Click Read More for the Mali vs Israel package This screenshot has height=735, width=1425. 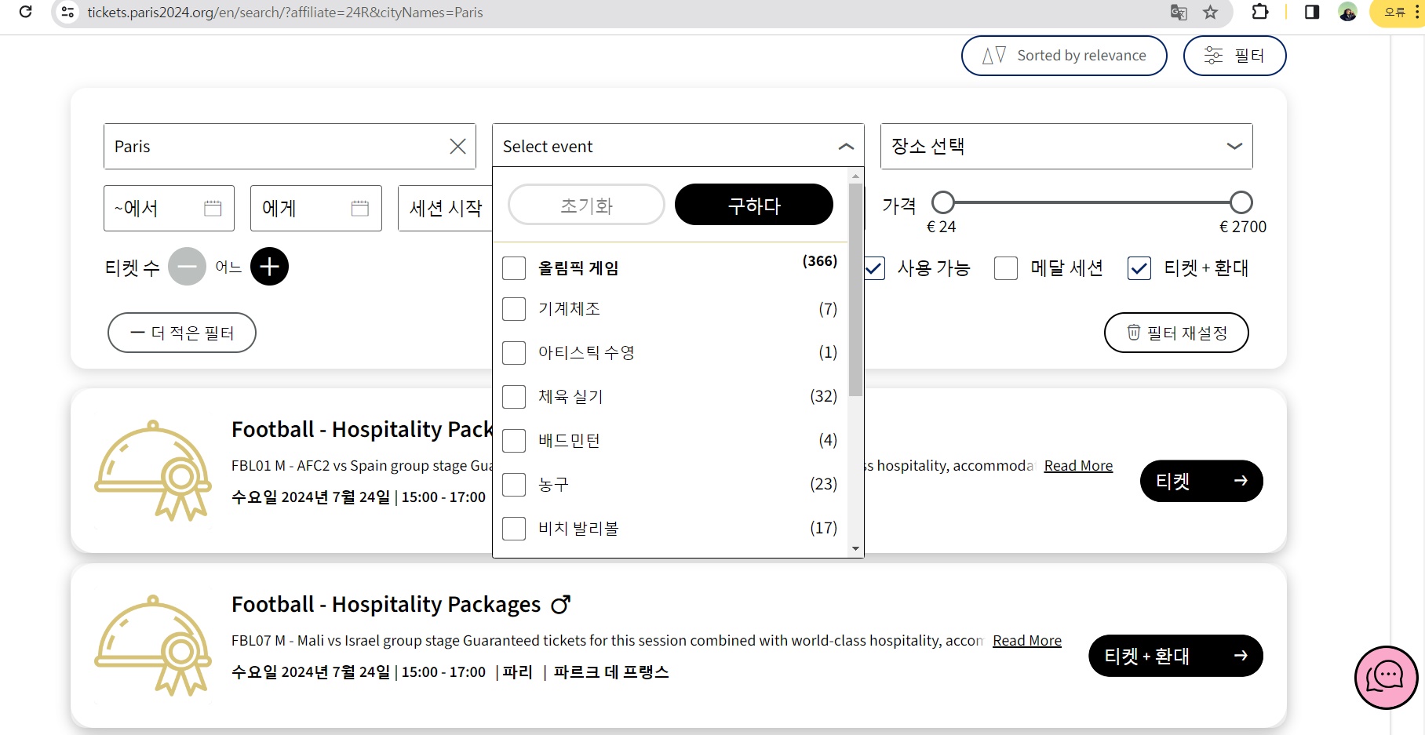[x=1026, y=640]
